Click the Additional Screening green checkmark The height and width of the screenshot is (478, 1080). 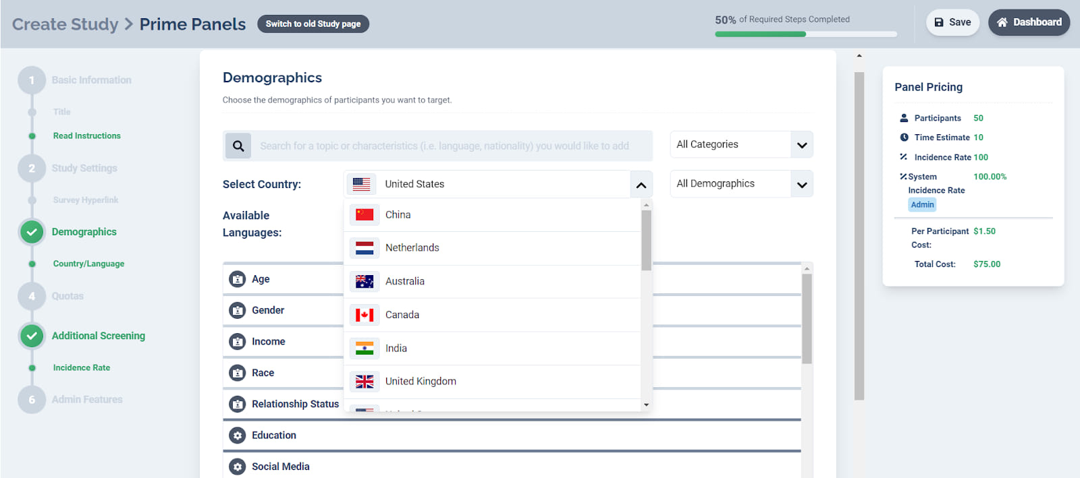point(32,336)
